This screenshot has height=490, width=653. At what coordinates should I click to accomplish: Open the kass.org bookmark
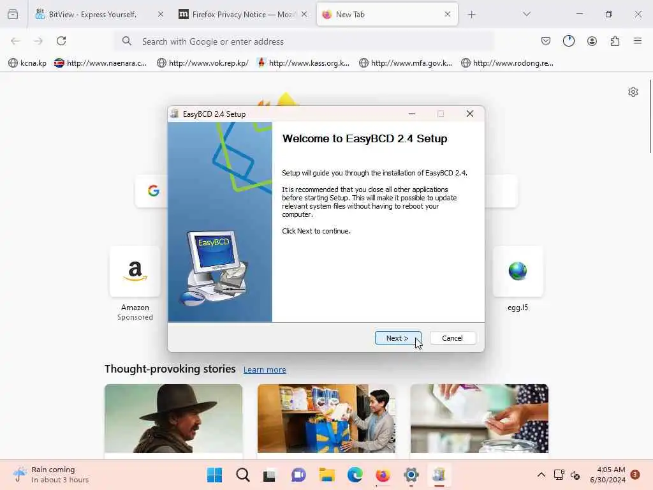(x=303, y=63)
